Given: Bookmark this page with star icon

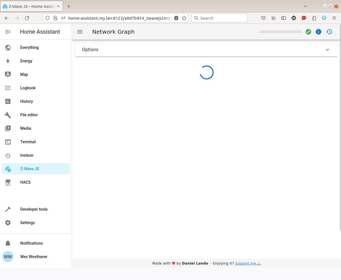Looking at the screenshot, I should click(184, 18).
